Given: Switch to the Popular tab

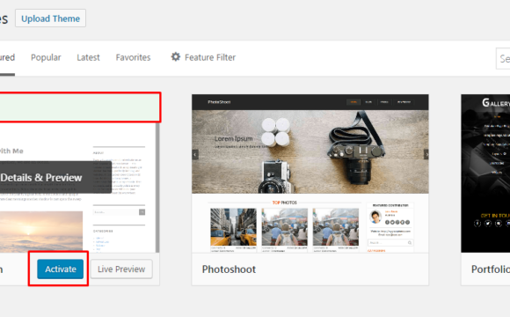Looking at the screenshot, I should (46, 57).
